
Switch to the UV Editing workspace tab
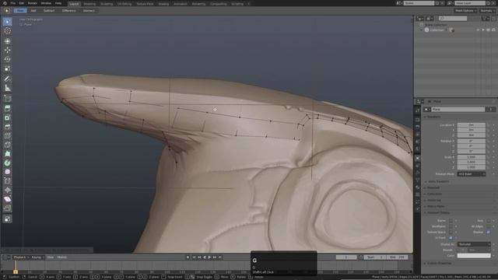tap(124, 4)
